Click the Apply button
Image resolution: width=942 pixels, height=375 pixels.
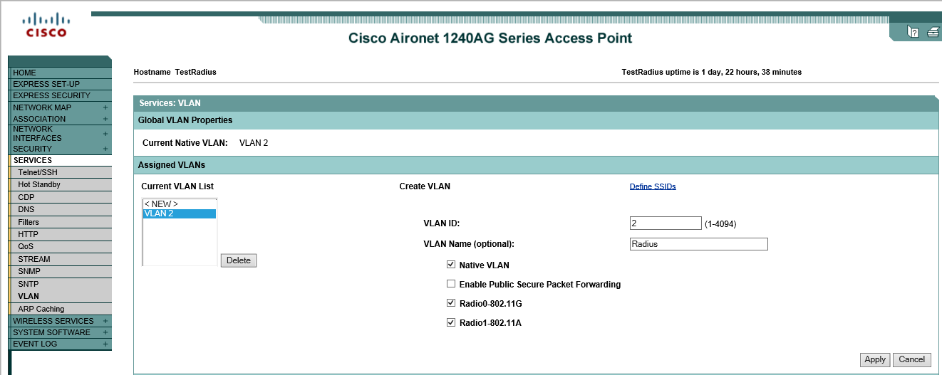pyautogui.click(x=874, y=359)
